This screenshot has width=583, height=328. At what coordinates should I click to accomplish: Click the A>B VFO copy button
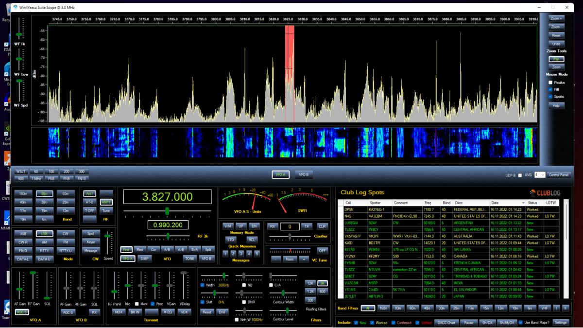pyautogui.click(x=181, y=250)
